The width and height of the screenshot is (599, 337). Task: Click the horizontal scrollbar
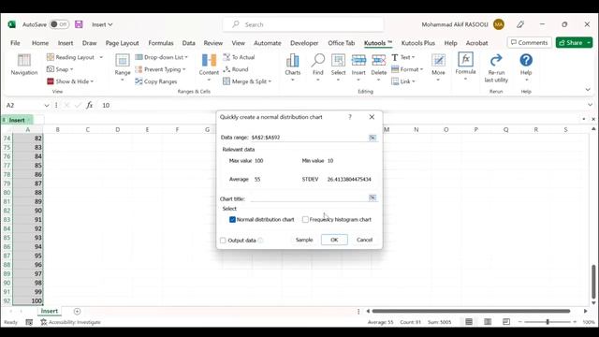471,312
